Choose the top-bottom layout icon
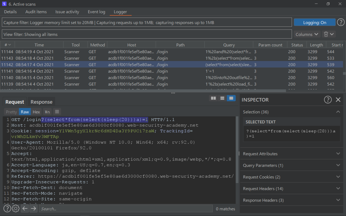 click(x=222, y=98)
